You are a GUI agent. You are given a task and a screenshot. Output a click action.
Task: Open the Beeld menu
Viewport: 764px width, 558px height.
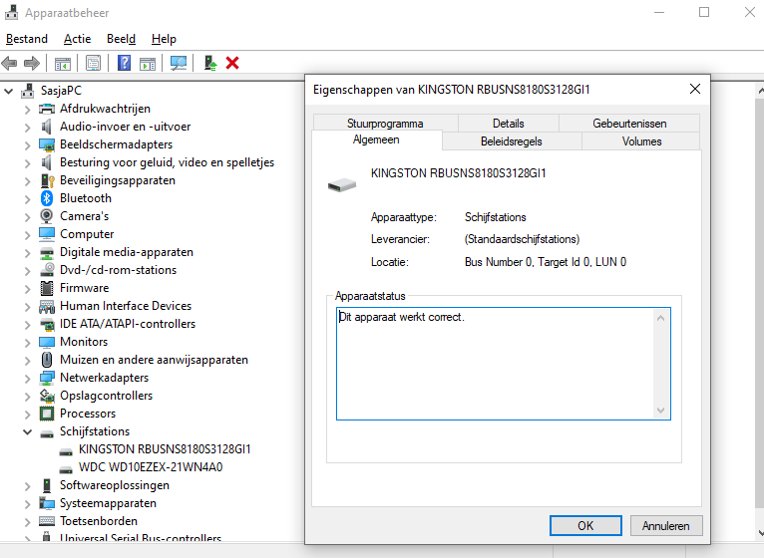(x=121, y=39)
